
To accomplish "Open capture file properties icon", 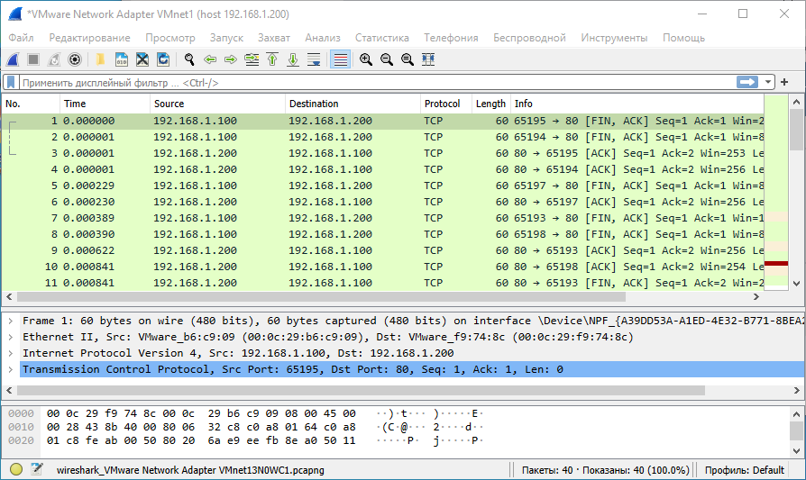I will pos(36,469).
